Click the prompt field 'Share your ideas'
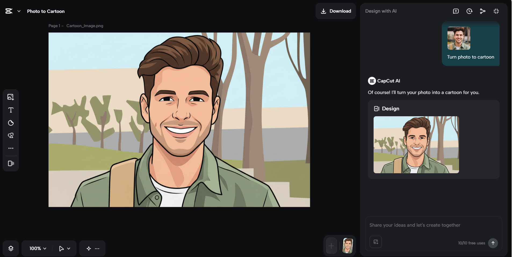 coord(433,225)
